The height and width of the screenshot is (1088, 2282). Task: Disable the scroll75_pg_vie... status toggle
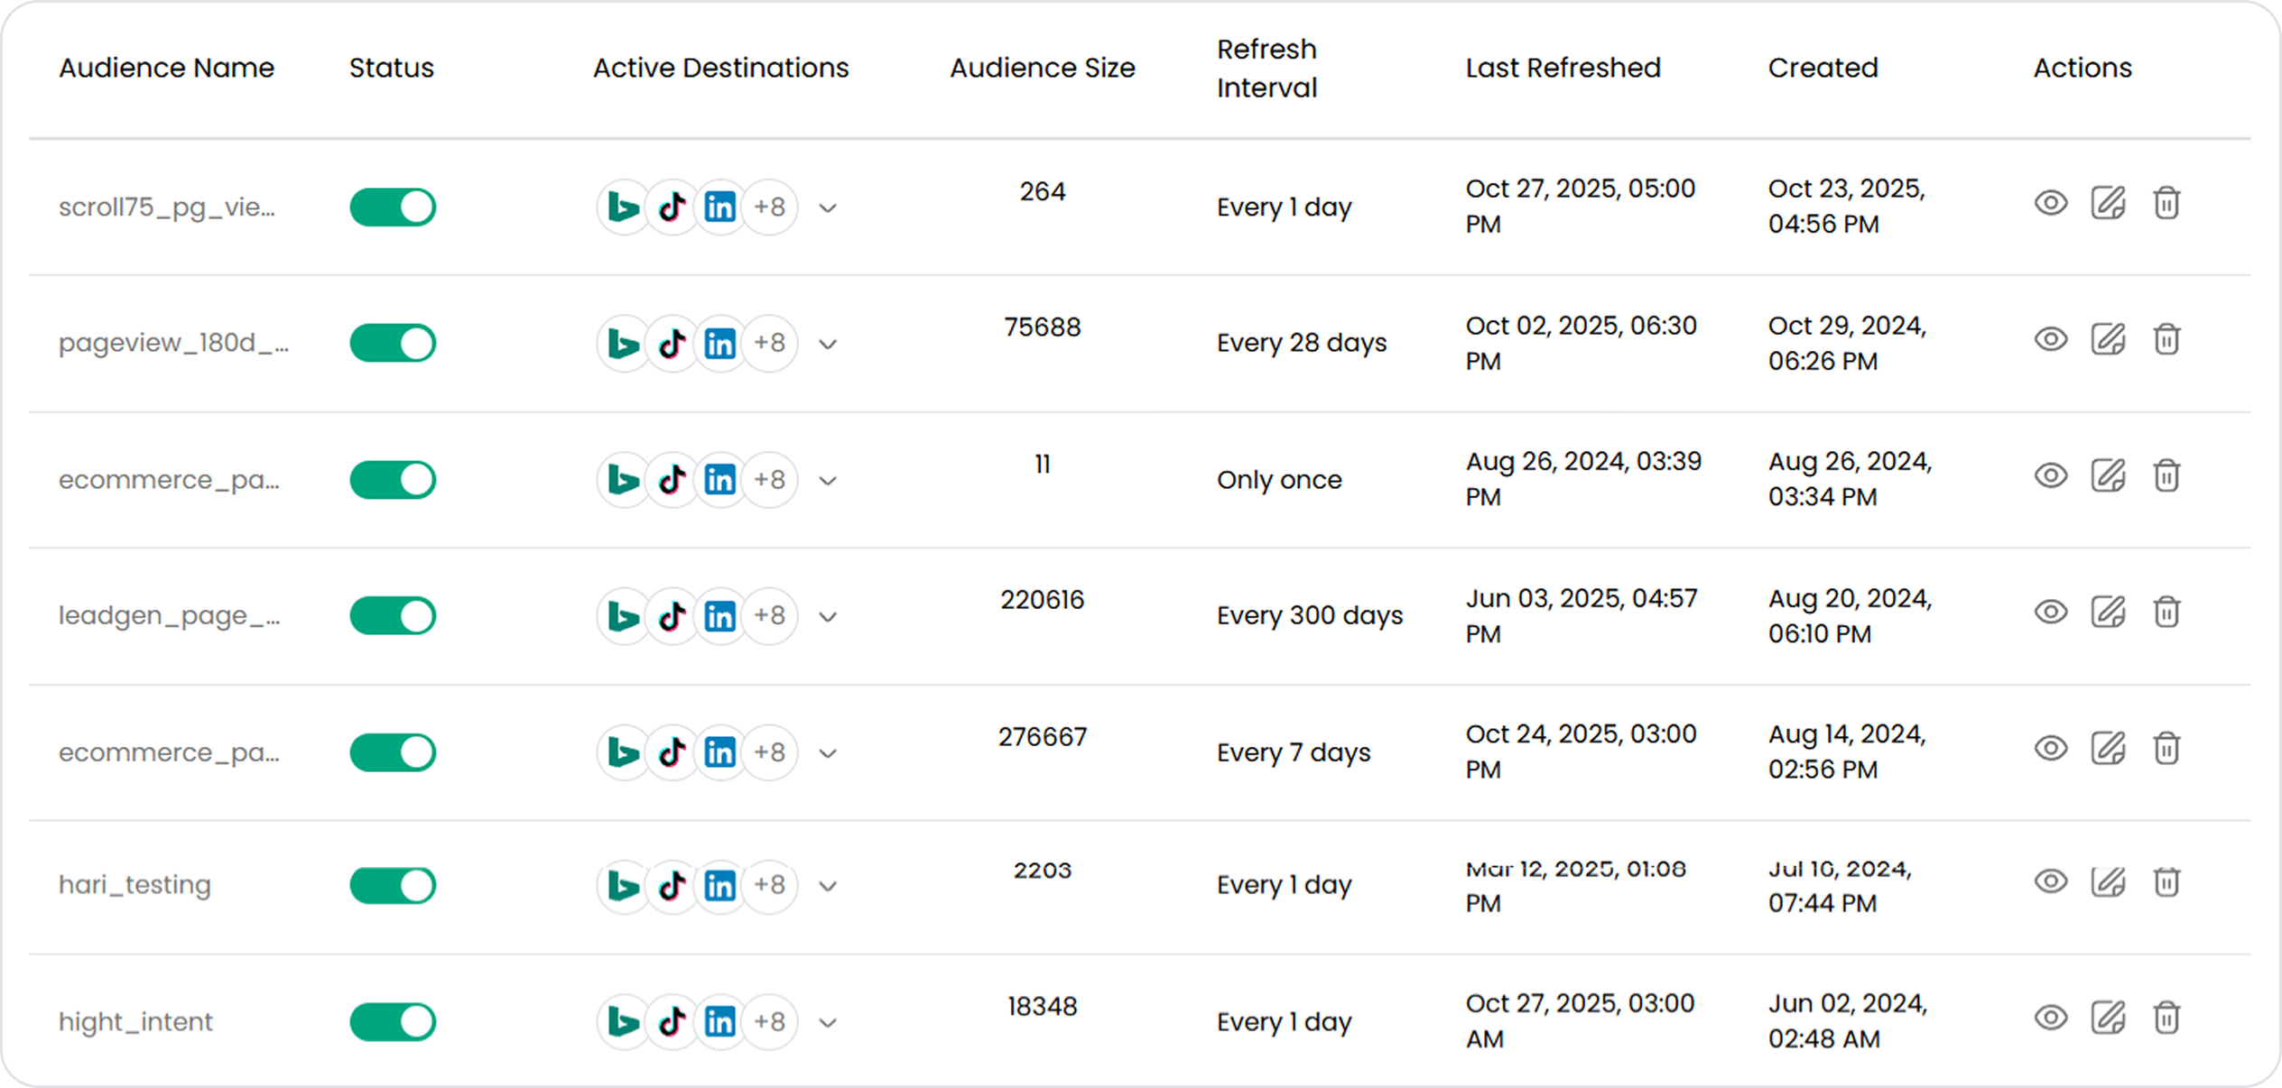click(x=393, y=207)
